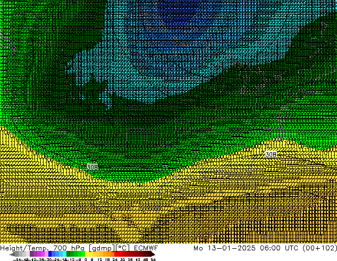Click the "-54" scale value
Viewport: 337px width, 261px height.
[17, 259]
